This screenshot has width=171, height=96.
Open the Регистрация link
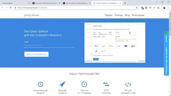[138, 15]
